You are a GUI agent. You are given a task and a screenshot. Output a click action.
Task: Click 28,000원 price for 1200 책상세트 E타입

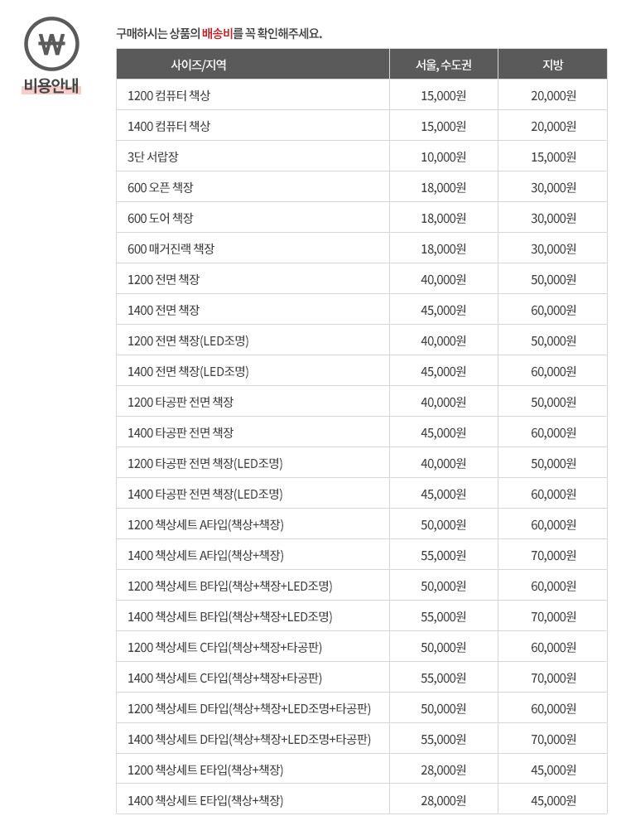point(443,770)
